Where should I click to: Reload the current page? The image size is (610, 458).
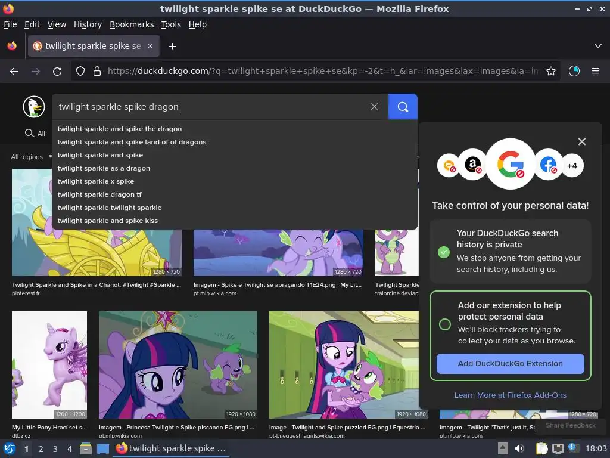point(57,72)
